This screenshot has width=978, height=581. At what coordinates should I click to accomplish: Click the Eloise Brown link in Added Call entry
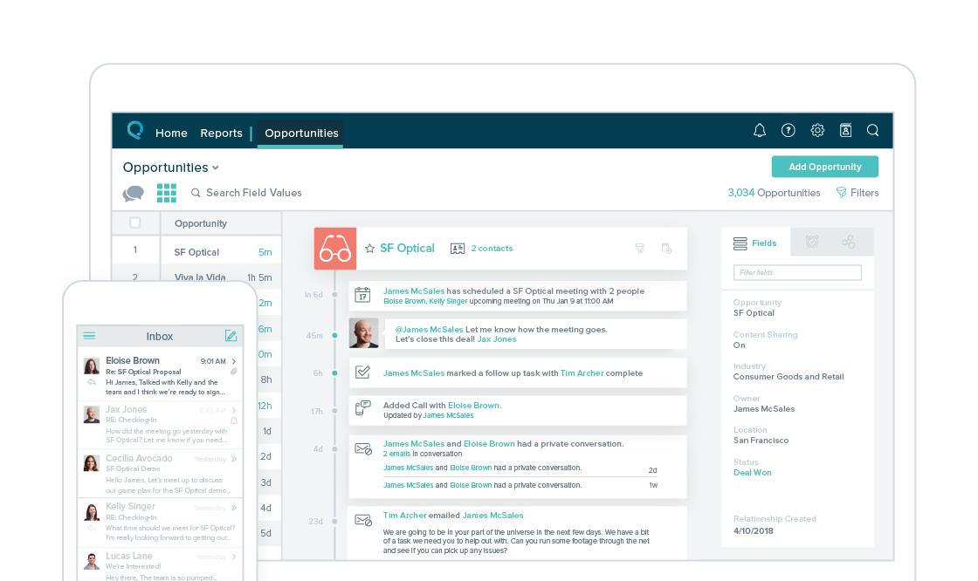473,405
